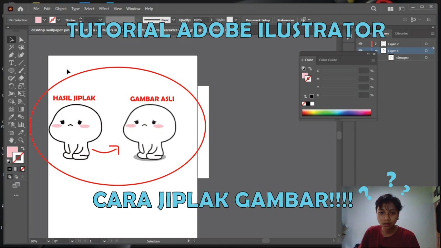The width and height of the screenshot is (441, 248).
Task: Select the Free Transform tool
Action: [21, 94]
